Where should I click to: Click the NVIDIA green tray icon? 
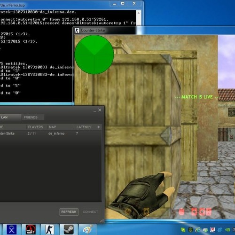click(227, 230)
